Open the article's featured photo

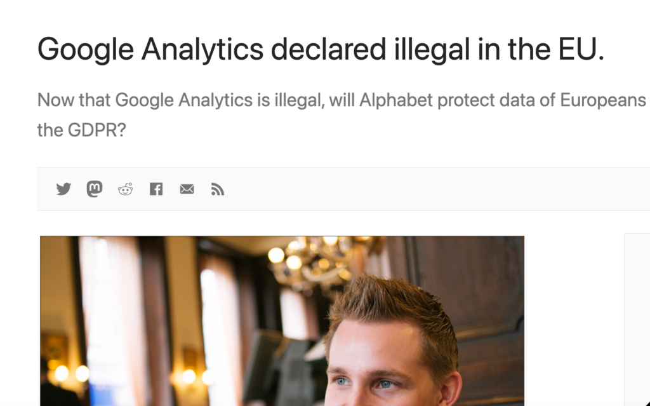282,321
